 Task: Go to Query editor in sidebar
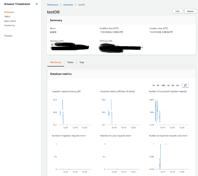coord(10,21)
